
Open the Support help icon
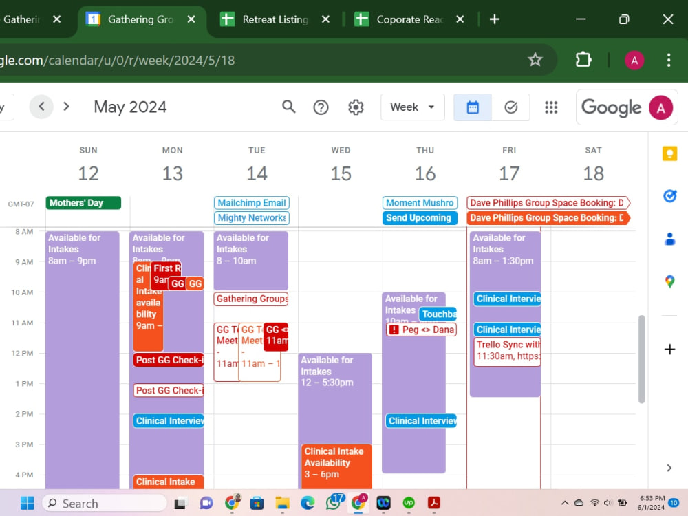[321, 107]
